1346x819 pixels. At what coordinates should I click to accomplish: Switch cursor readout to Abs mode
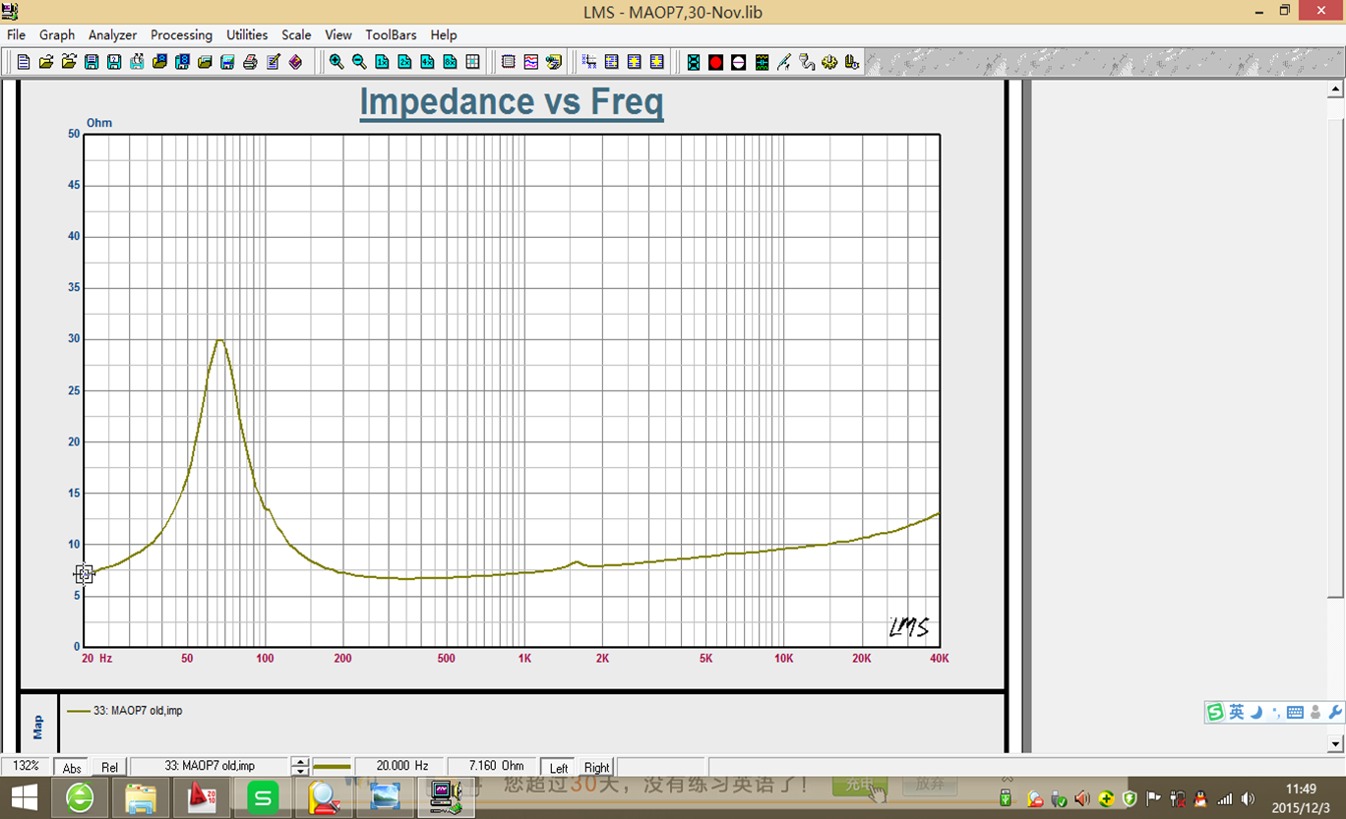[71, 767]
